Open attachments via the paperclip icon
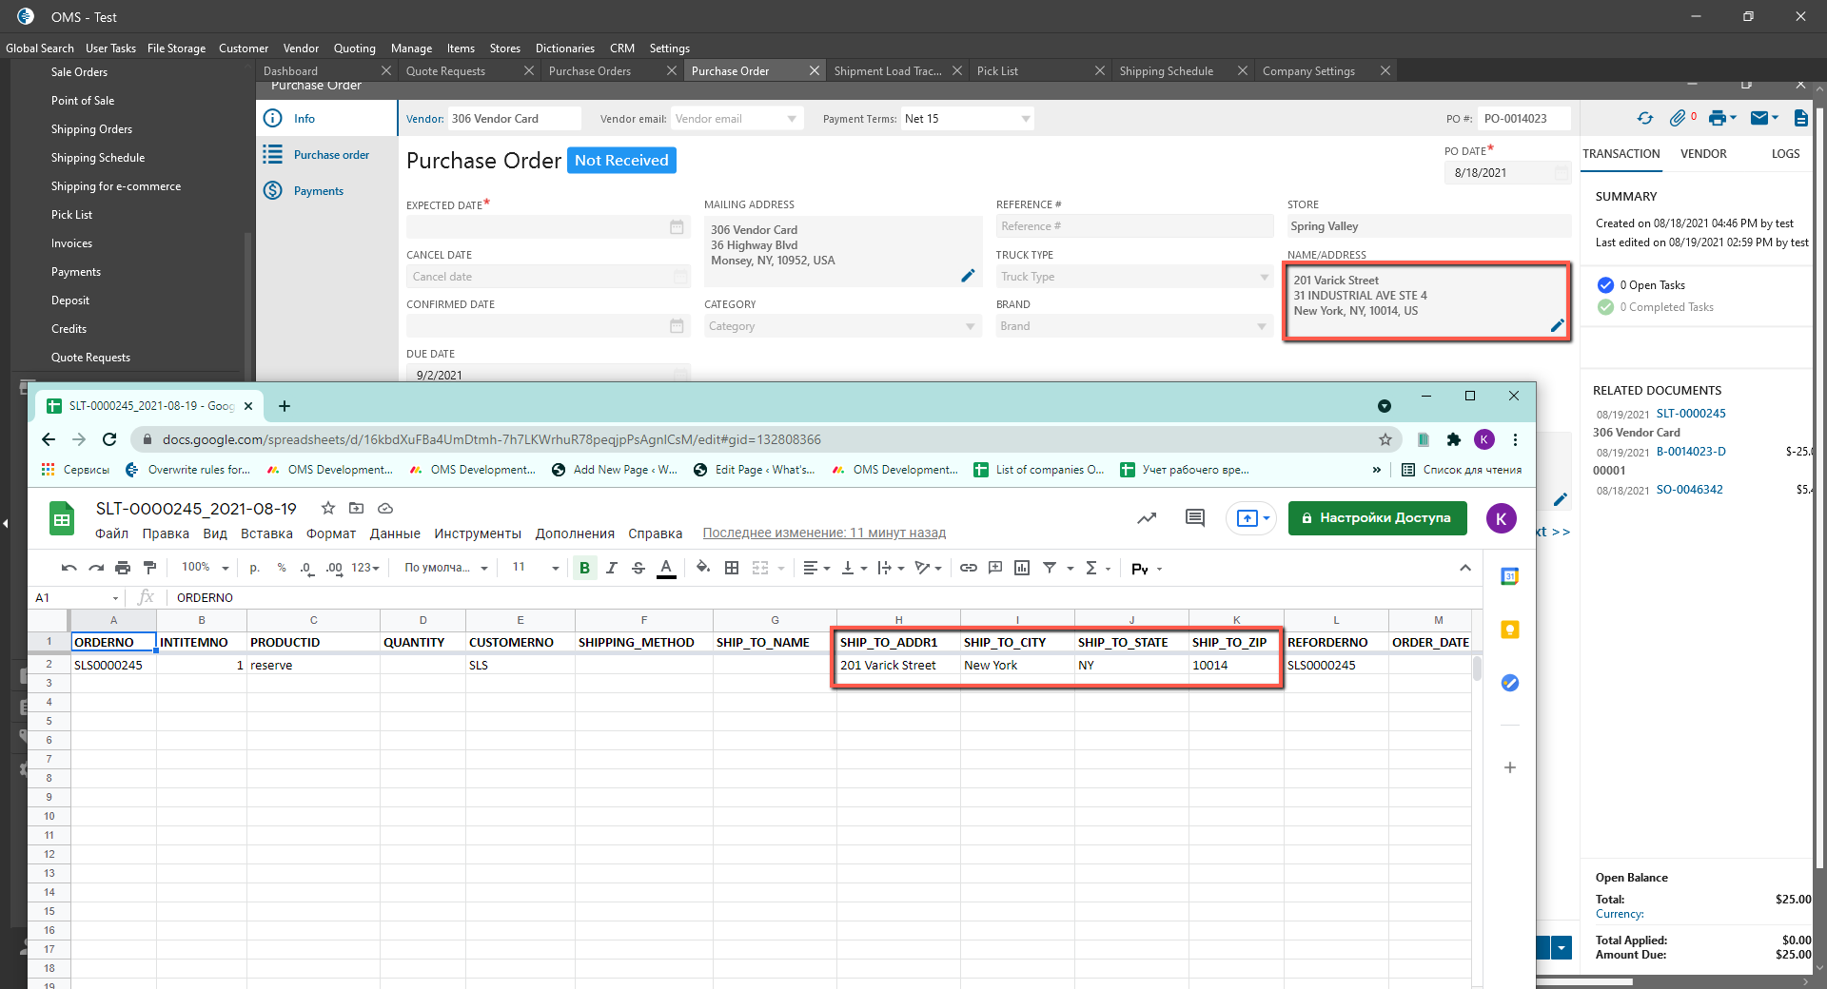This screenshot has height=989, width=1827. [x=1678, y=118]
